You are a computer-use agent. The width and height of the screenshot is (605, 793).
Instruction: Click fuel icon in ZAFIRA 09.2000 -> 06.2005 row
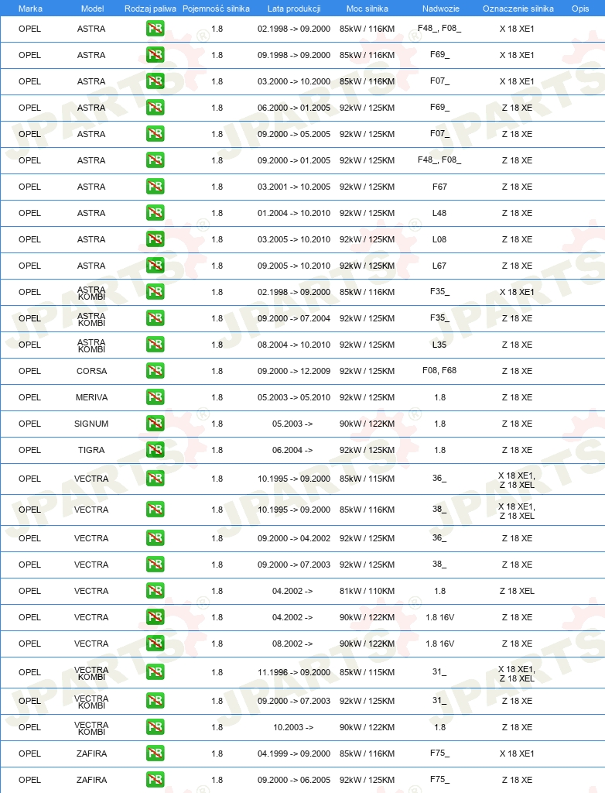tap(156, 780)
